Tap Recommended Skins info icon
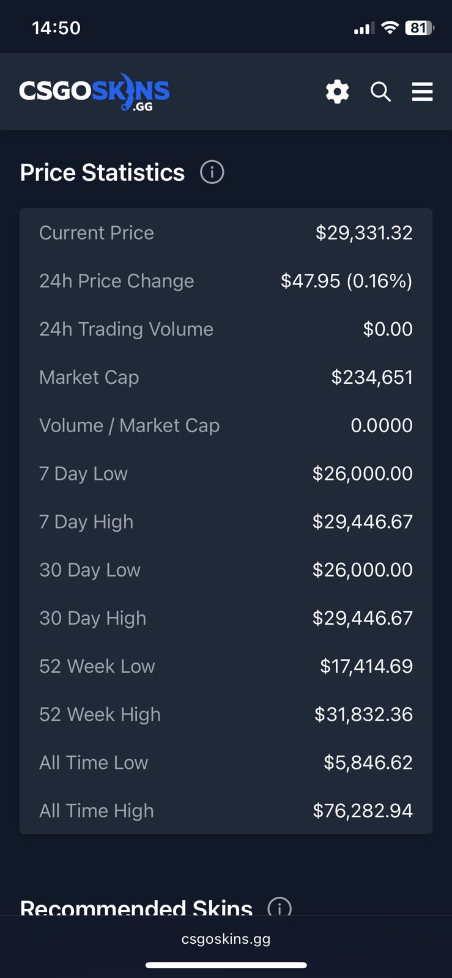The width and height of the screenshot is (452, 978). [280, 908]
